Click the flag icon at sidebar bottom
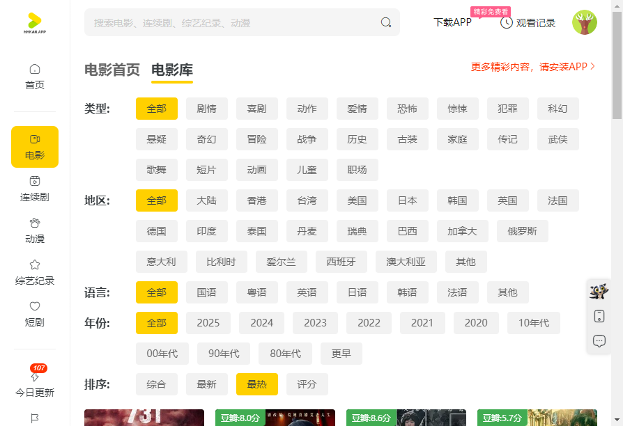This screenshot has height=426, width=623. 35,418
